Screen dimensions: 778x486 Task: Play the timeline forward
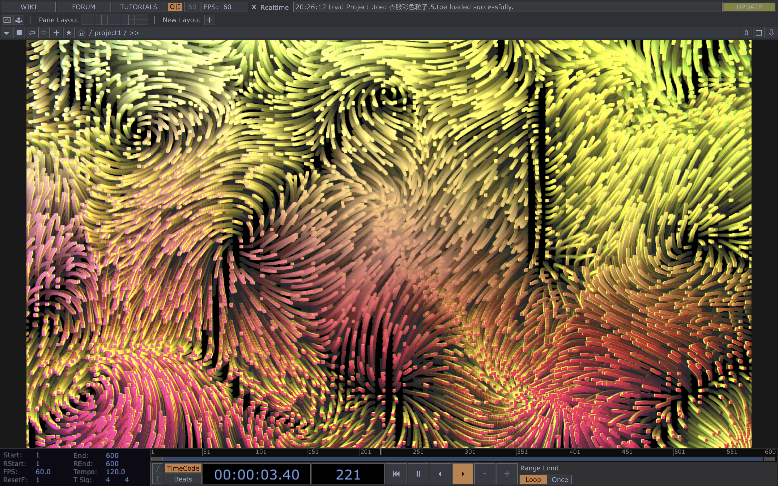462,474
